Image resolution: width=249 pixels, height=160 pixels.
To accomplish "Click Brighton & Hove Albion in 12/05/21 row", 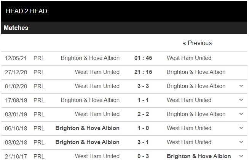I will (x=90, y=58).
